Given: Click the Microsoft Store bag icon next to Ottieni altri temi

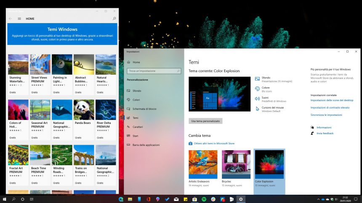Looking at the screenshot, I should click(190, 143).
